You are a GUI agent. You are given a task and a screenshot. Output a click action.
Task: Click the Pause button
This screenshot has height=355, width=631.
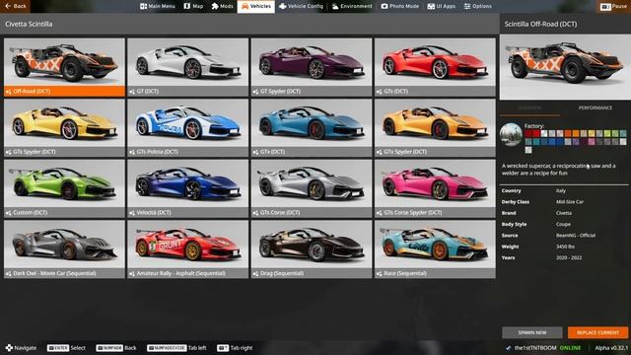pyautogui.click(x=613, y=6)
